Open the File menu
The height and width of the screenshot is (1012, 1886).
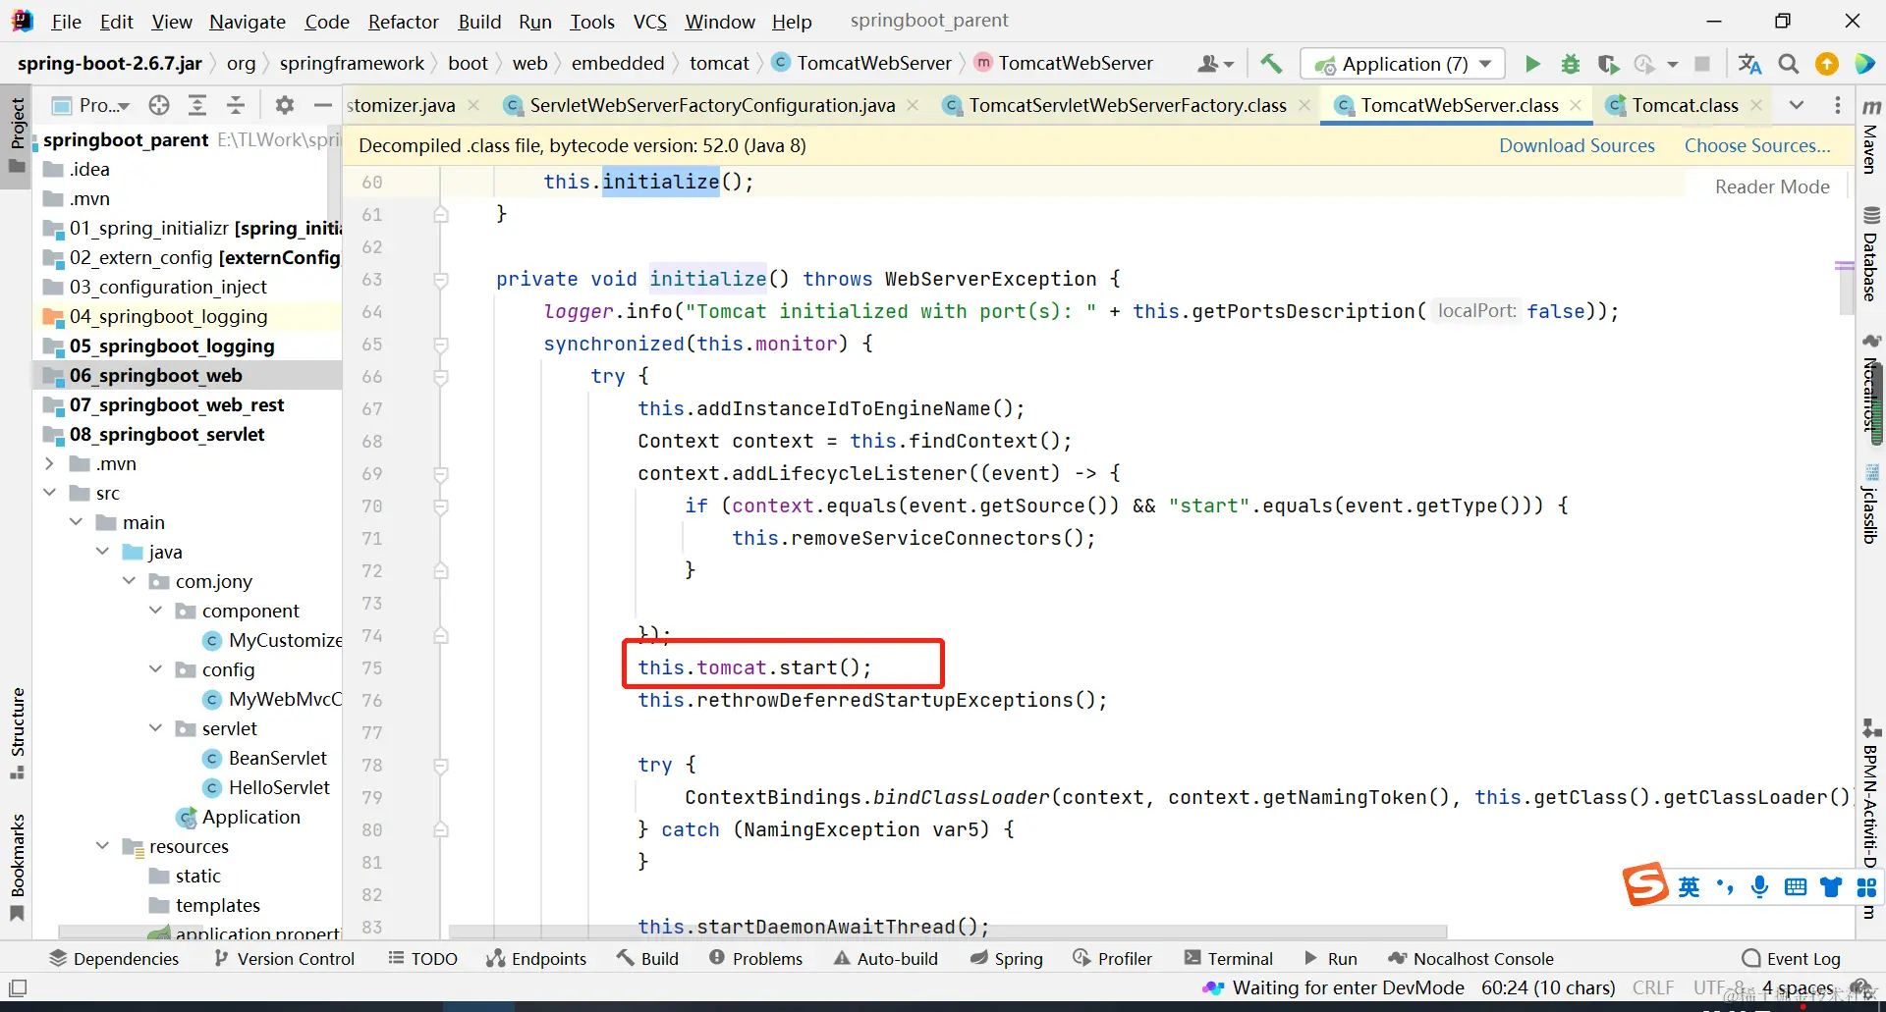pyautogui.click(x=67, y=22)
